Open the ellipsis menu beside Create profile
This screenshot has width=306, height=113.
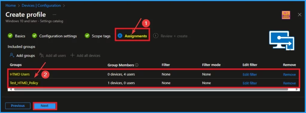54,15
